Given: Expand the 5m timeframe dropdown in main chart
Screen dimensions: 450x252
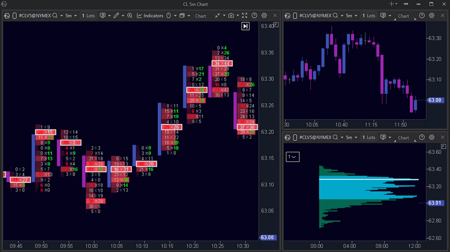Looking at the screenshot, I should coord(70,15).
